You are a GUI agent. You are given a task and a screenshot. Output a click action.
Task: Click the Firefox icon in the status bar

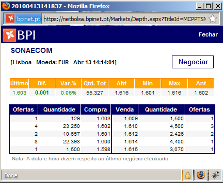(x=201, y=175)
